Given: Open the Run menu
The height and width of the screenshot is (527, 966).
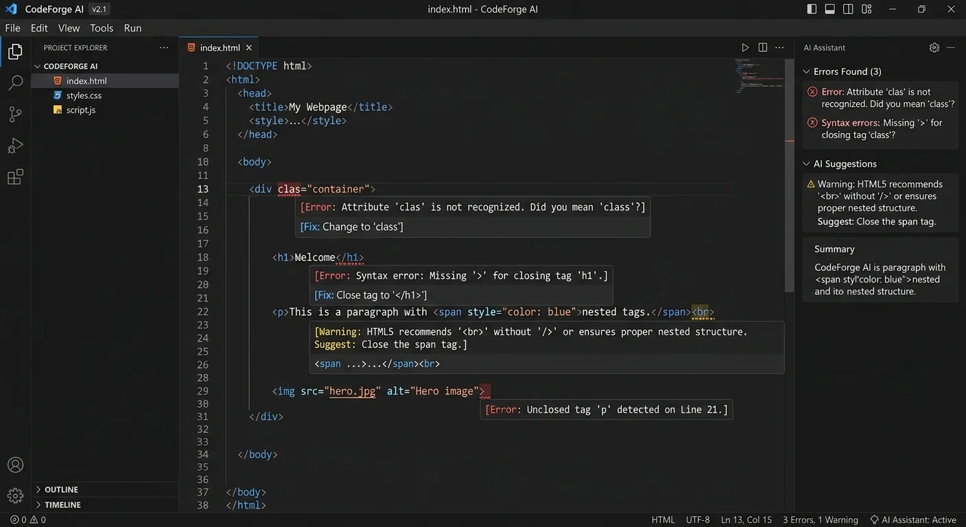Looking at the screenshot, I should point(132,28).
